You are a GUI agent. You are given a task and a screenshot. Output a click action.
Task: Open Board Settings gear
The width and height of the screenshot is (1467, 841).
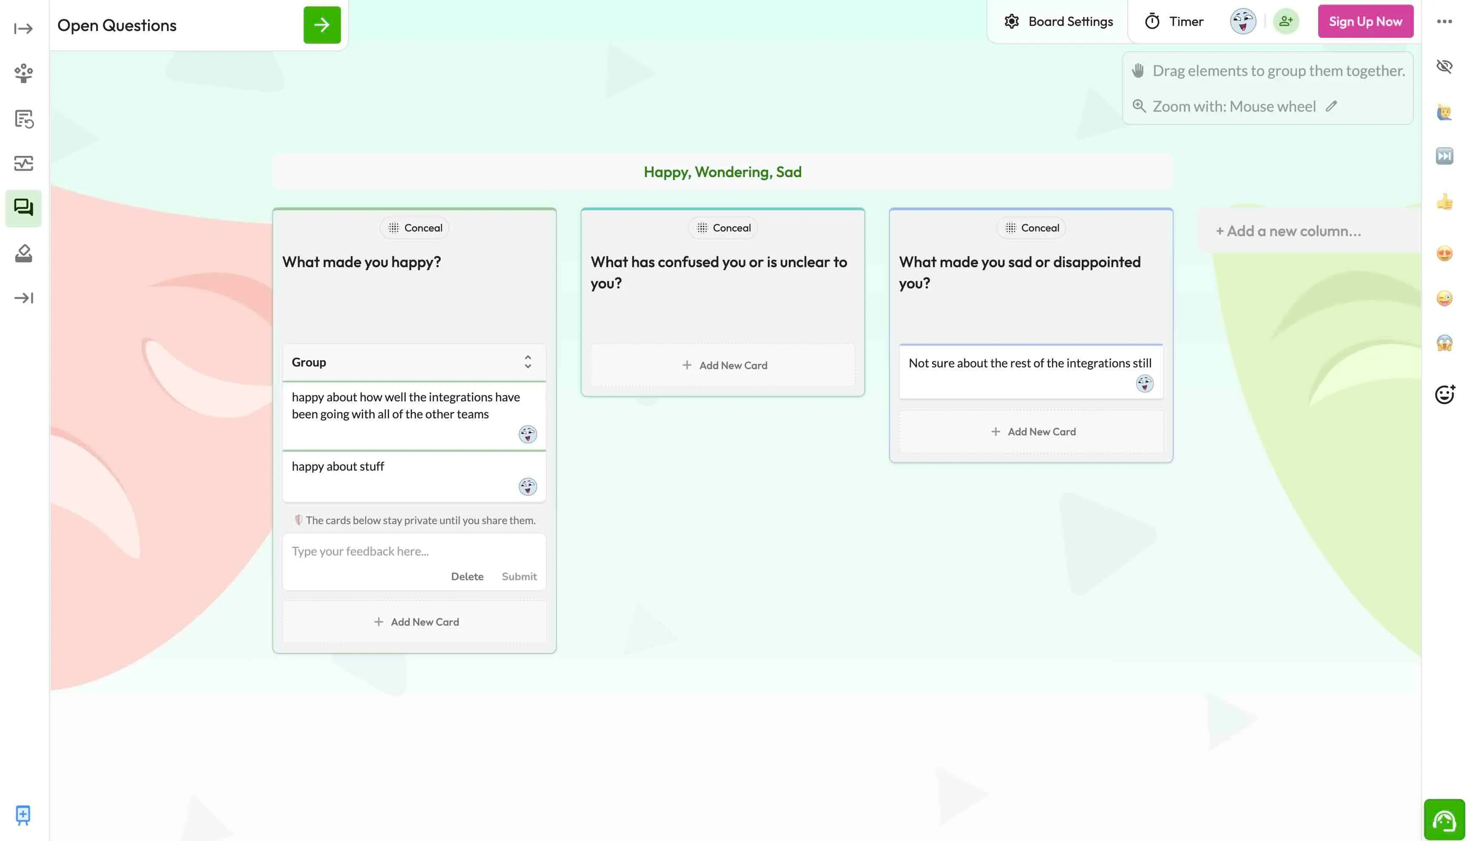1011,21
